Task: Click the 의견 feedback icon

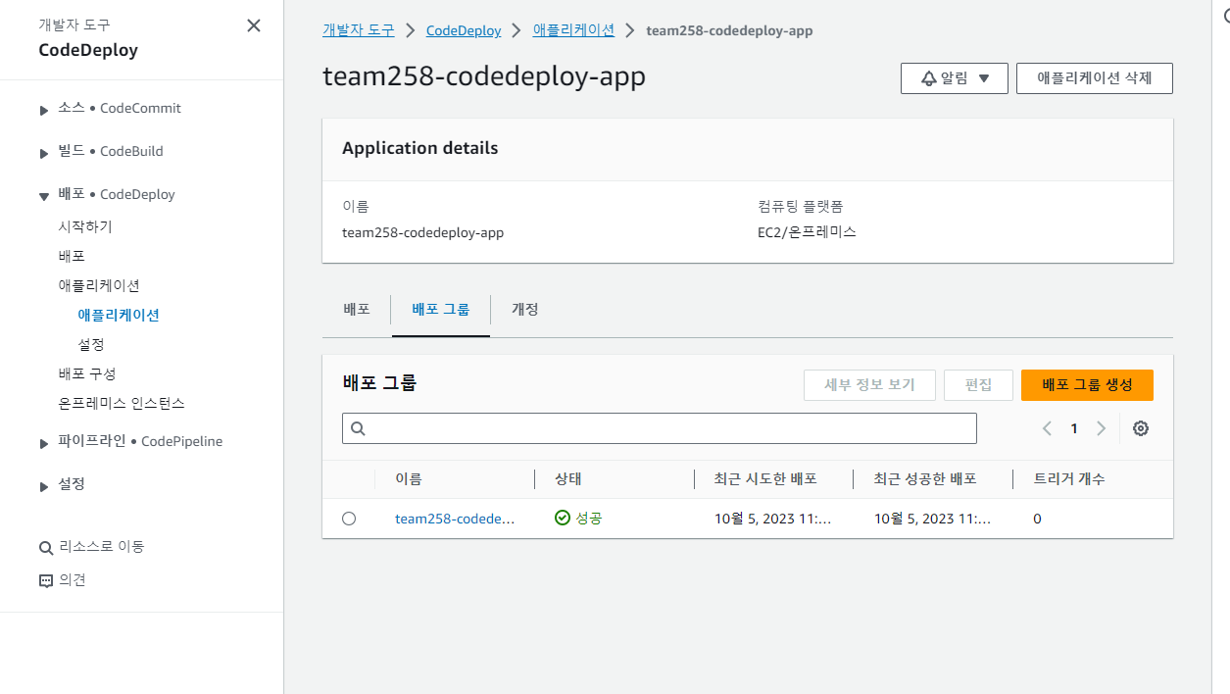Action: tap(45, 580)
